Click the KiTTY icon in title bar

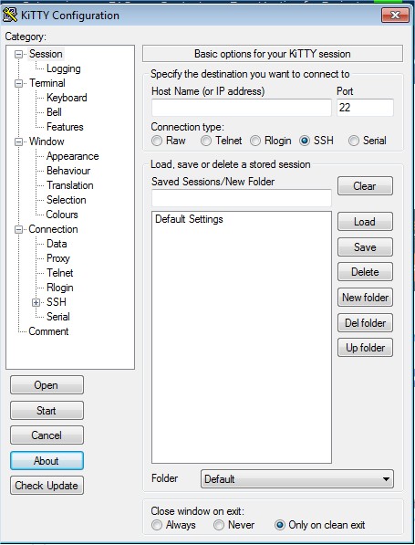click(x=9, y=15)
